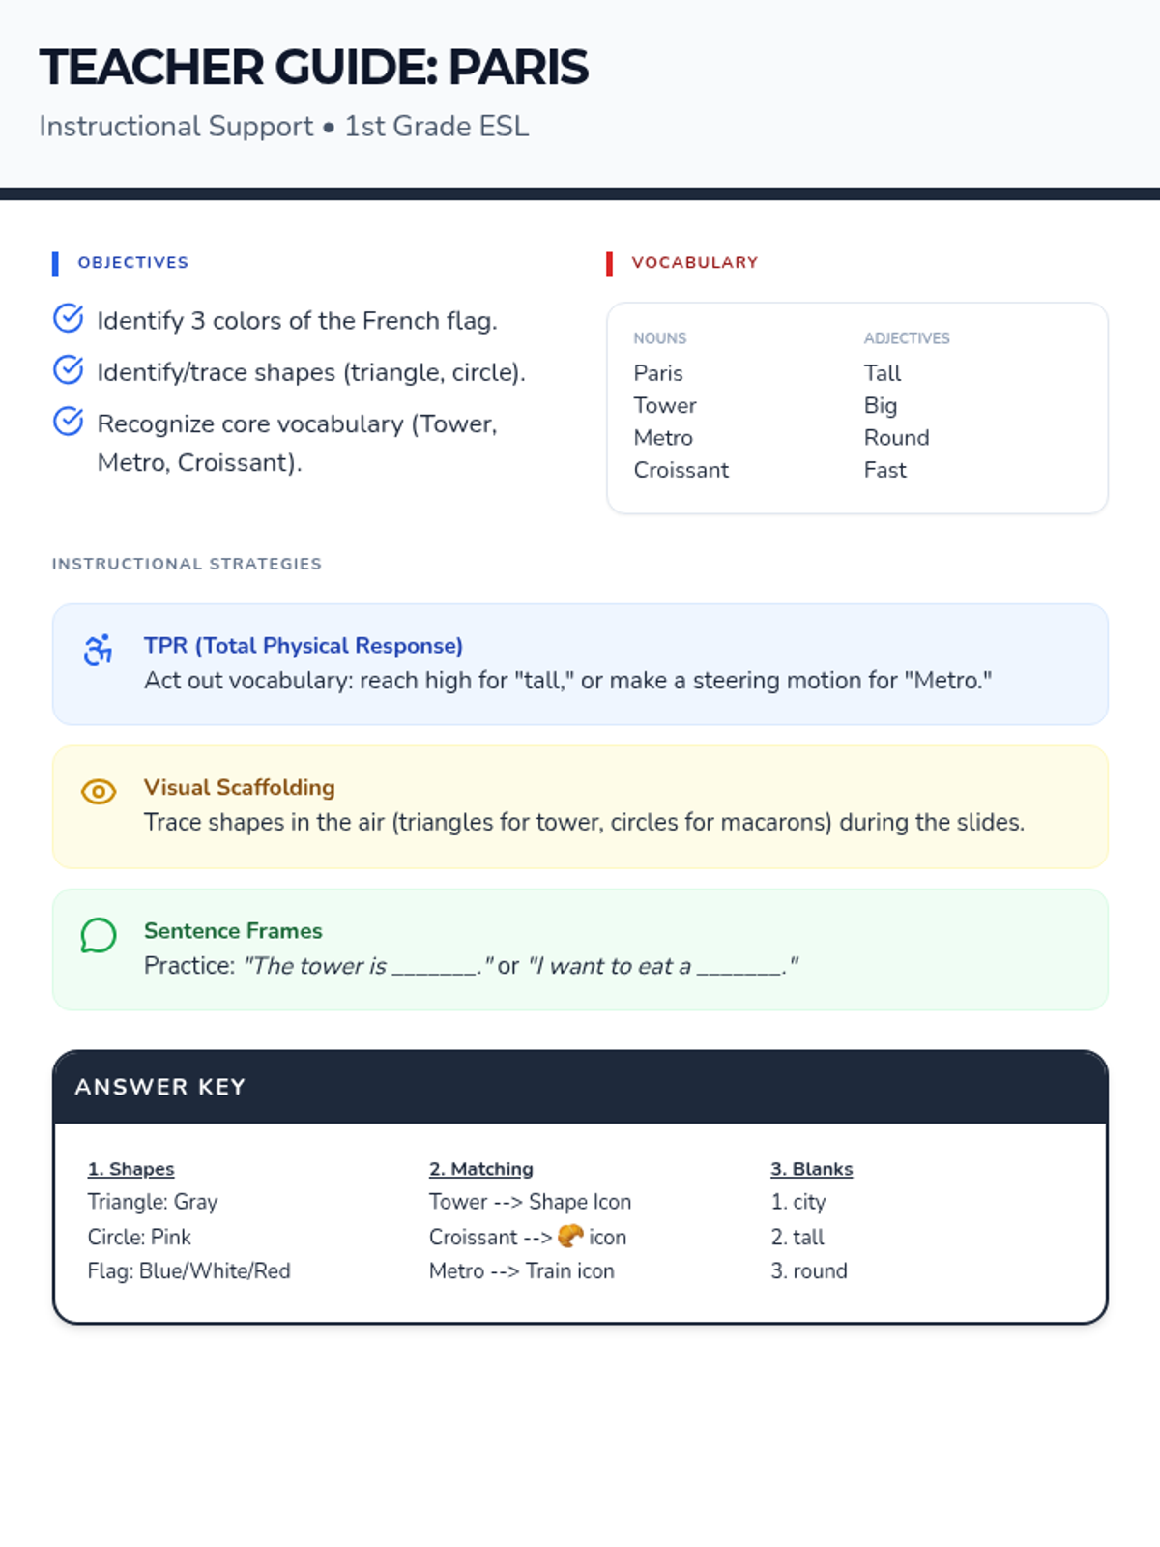
Task: Click the first blank in 'The tower is' frame
Action: click(x=434, y=968)
